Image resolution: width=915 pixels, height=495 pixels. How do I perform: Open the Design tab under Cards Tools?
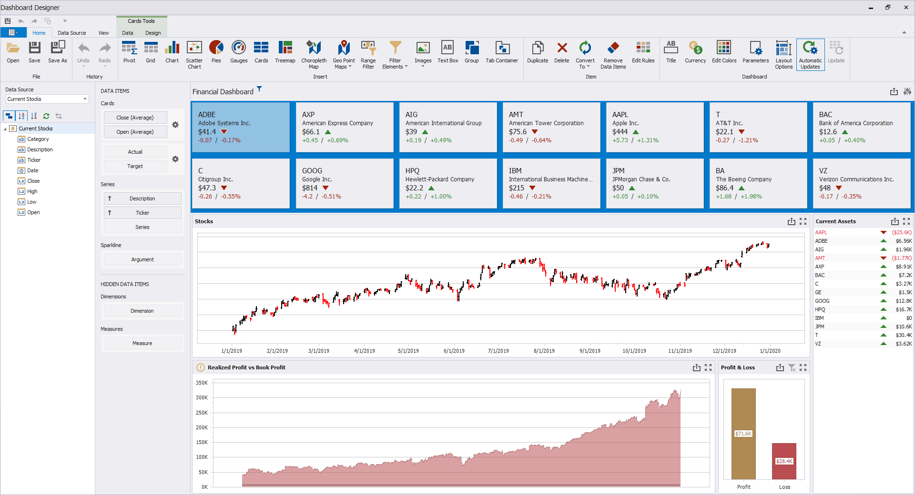tap(153, 33)
